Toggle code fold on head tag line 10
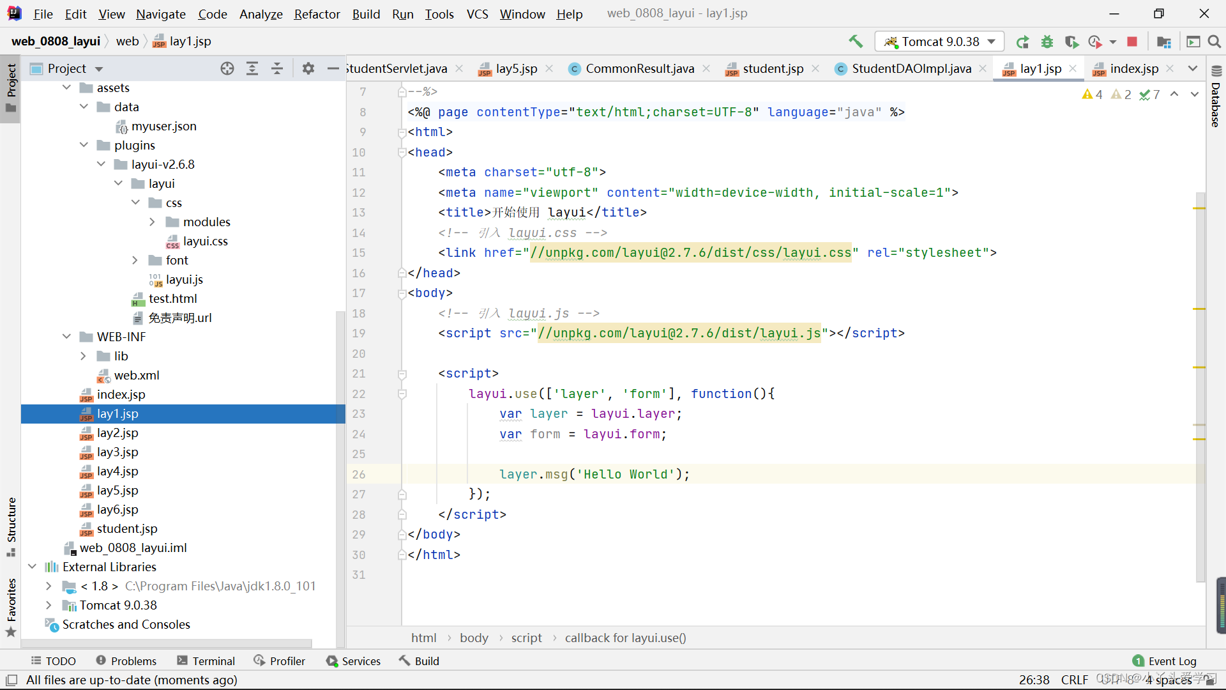Viewport: 1226px width, 690px height. click(x=402, y=153)
